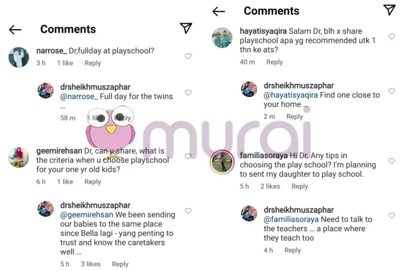Heart the 'Find one close to your home' reply
407x271 pixels.
[x=391, y=91]
